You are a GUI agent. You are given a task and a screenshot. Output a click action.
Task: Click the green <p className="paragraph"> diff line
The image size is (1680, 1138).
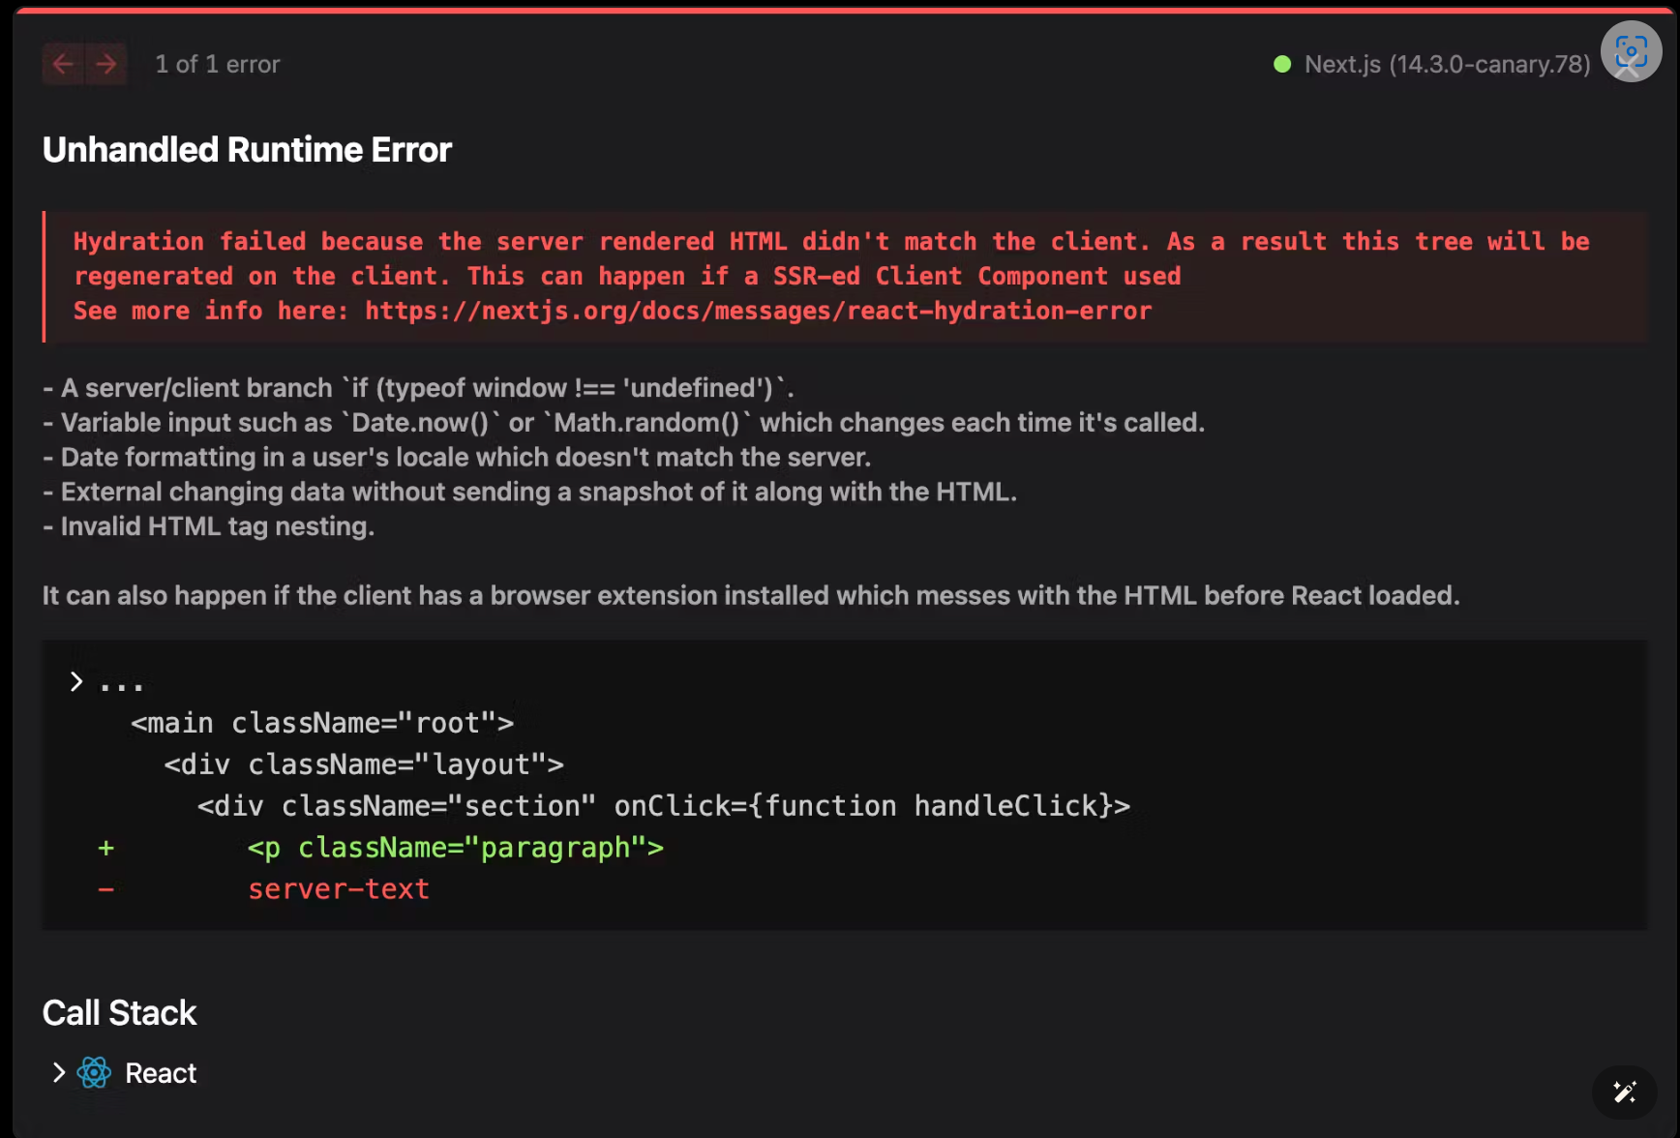pos(456,848)
